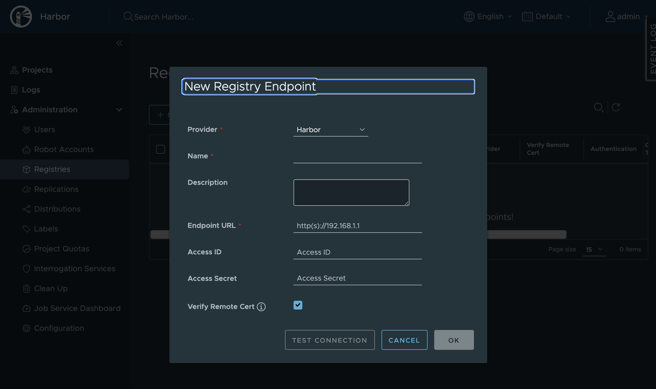The image size is (656, 389).
Task: Tick the select-all checkbox in table header
Action: point(160,149)
